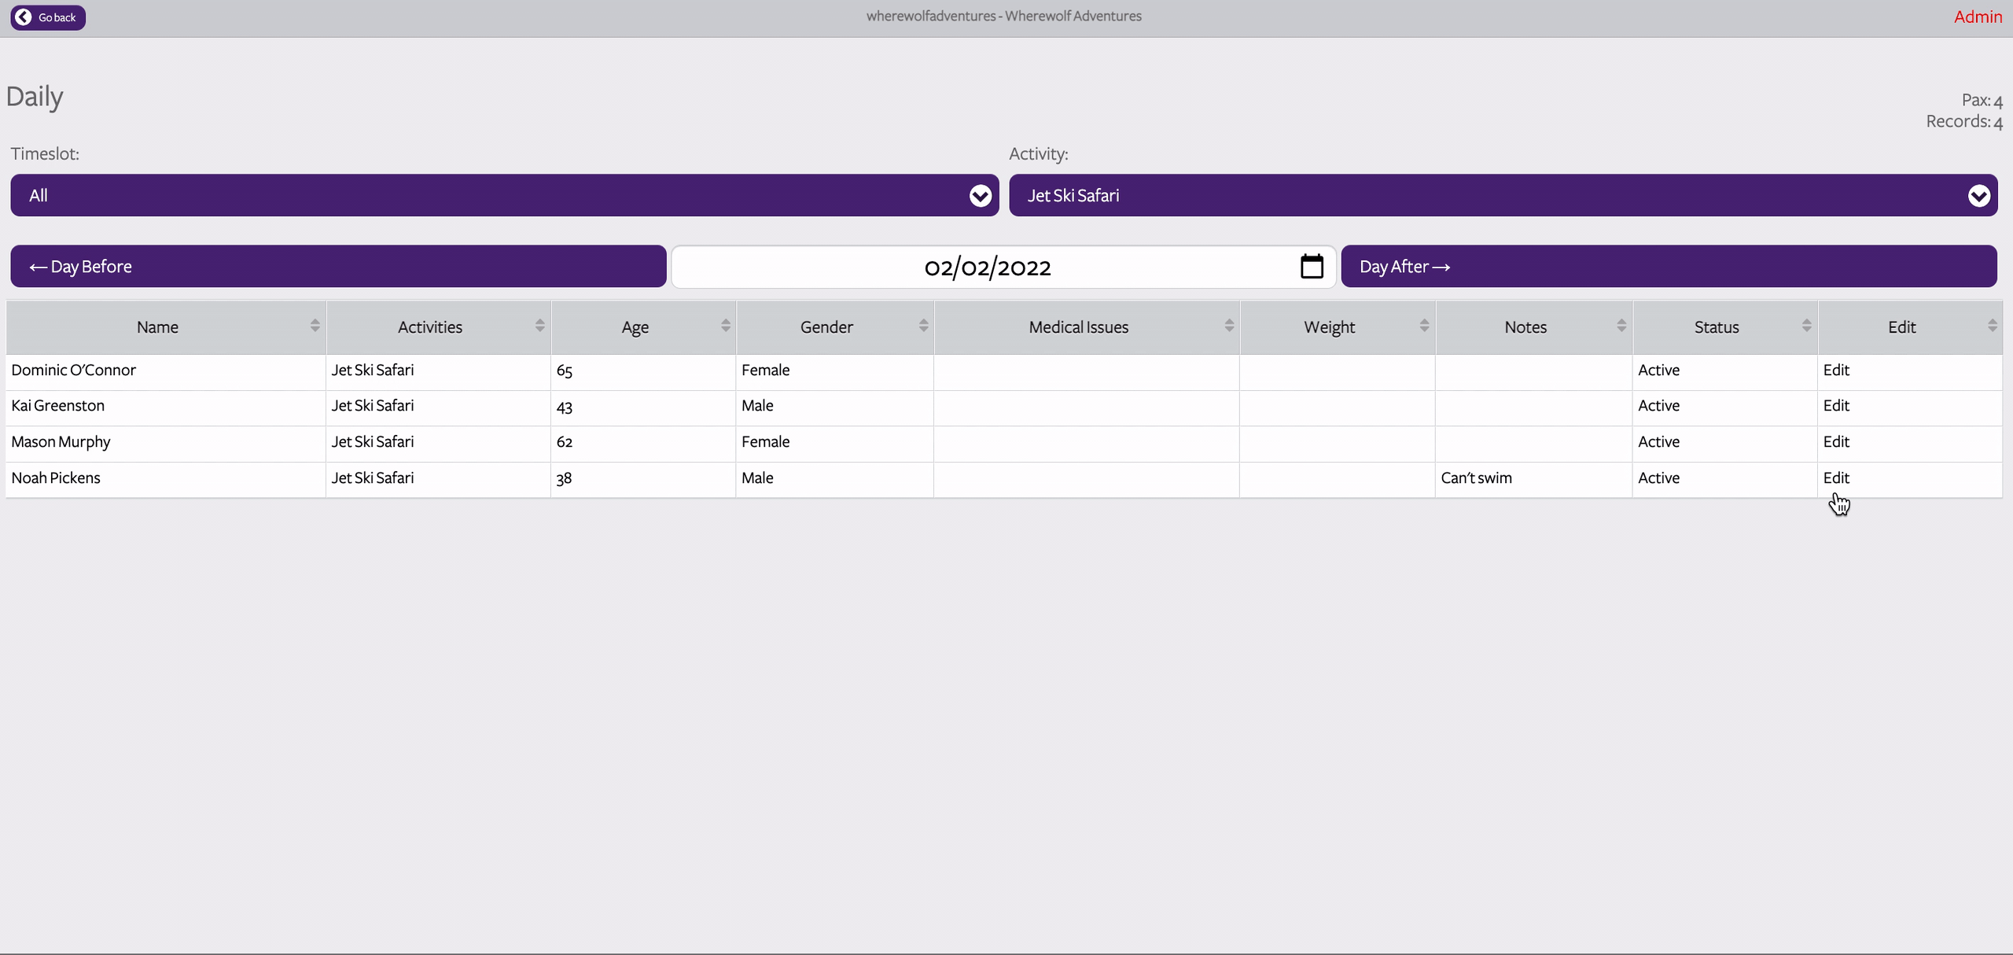Click age 43 in Kai's row
The height and width of the screenshot is (955, 2013).
[565, 407]
